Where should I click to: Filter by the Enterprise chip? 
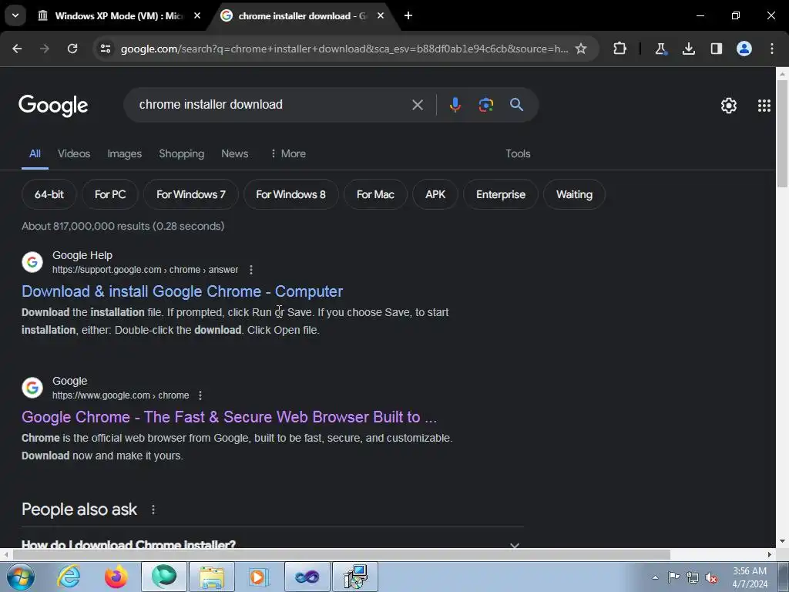tap(501, 194)
